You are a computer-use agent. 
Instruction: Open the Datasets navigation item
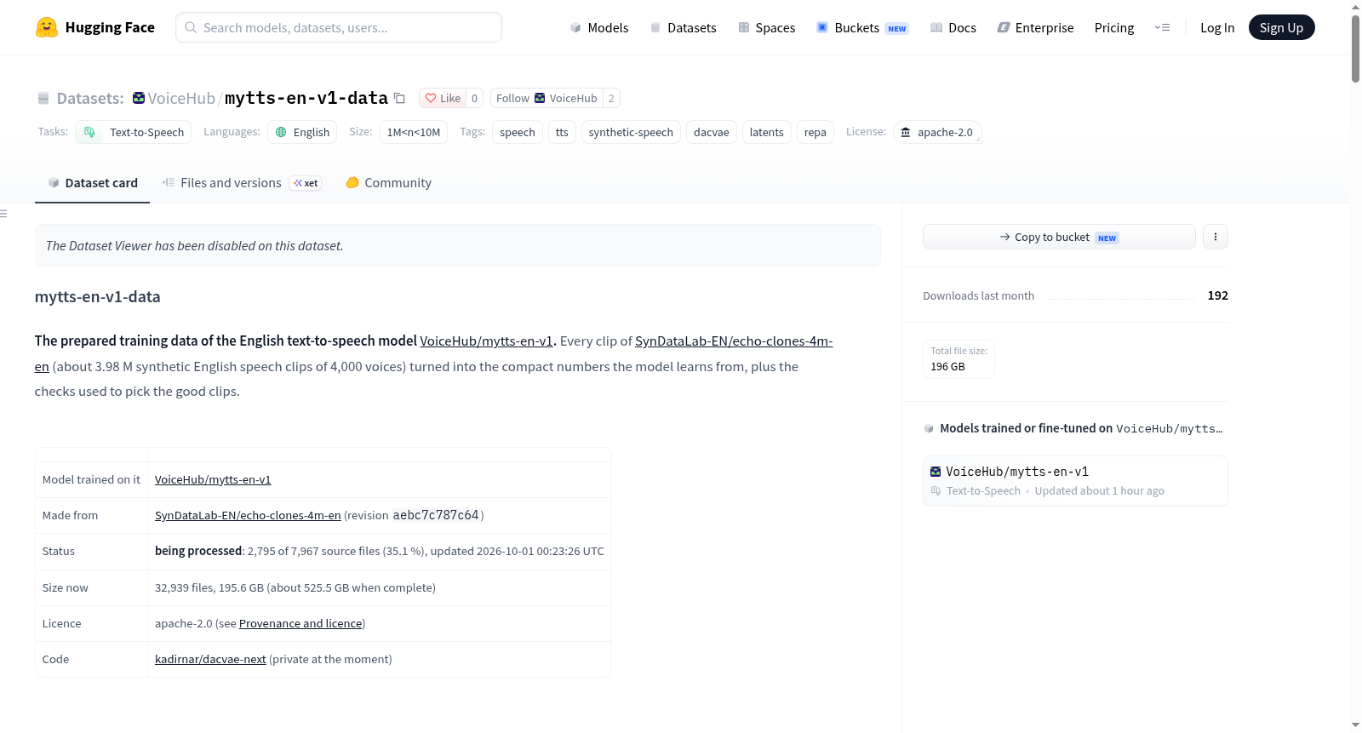(684, 27)
